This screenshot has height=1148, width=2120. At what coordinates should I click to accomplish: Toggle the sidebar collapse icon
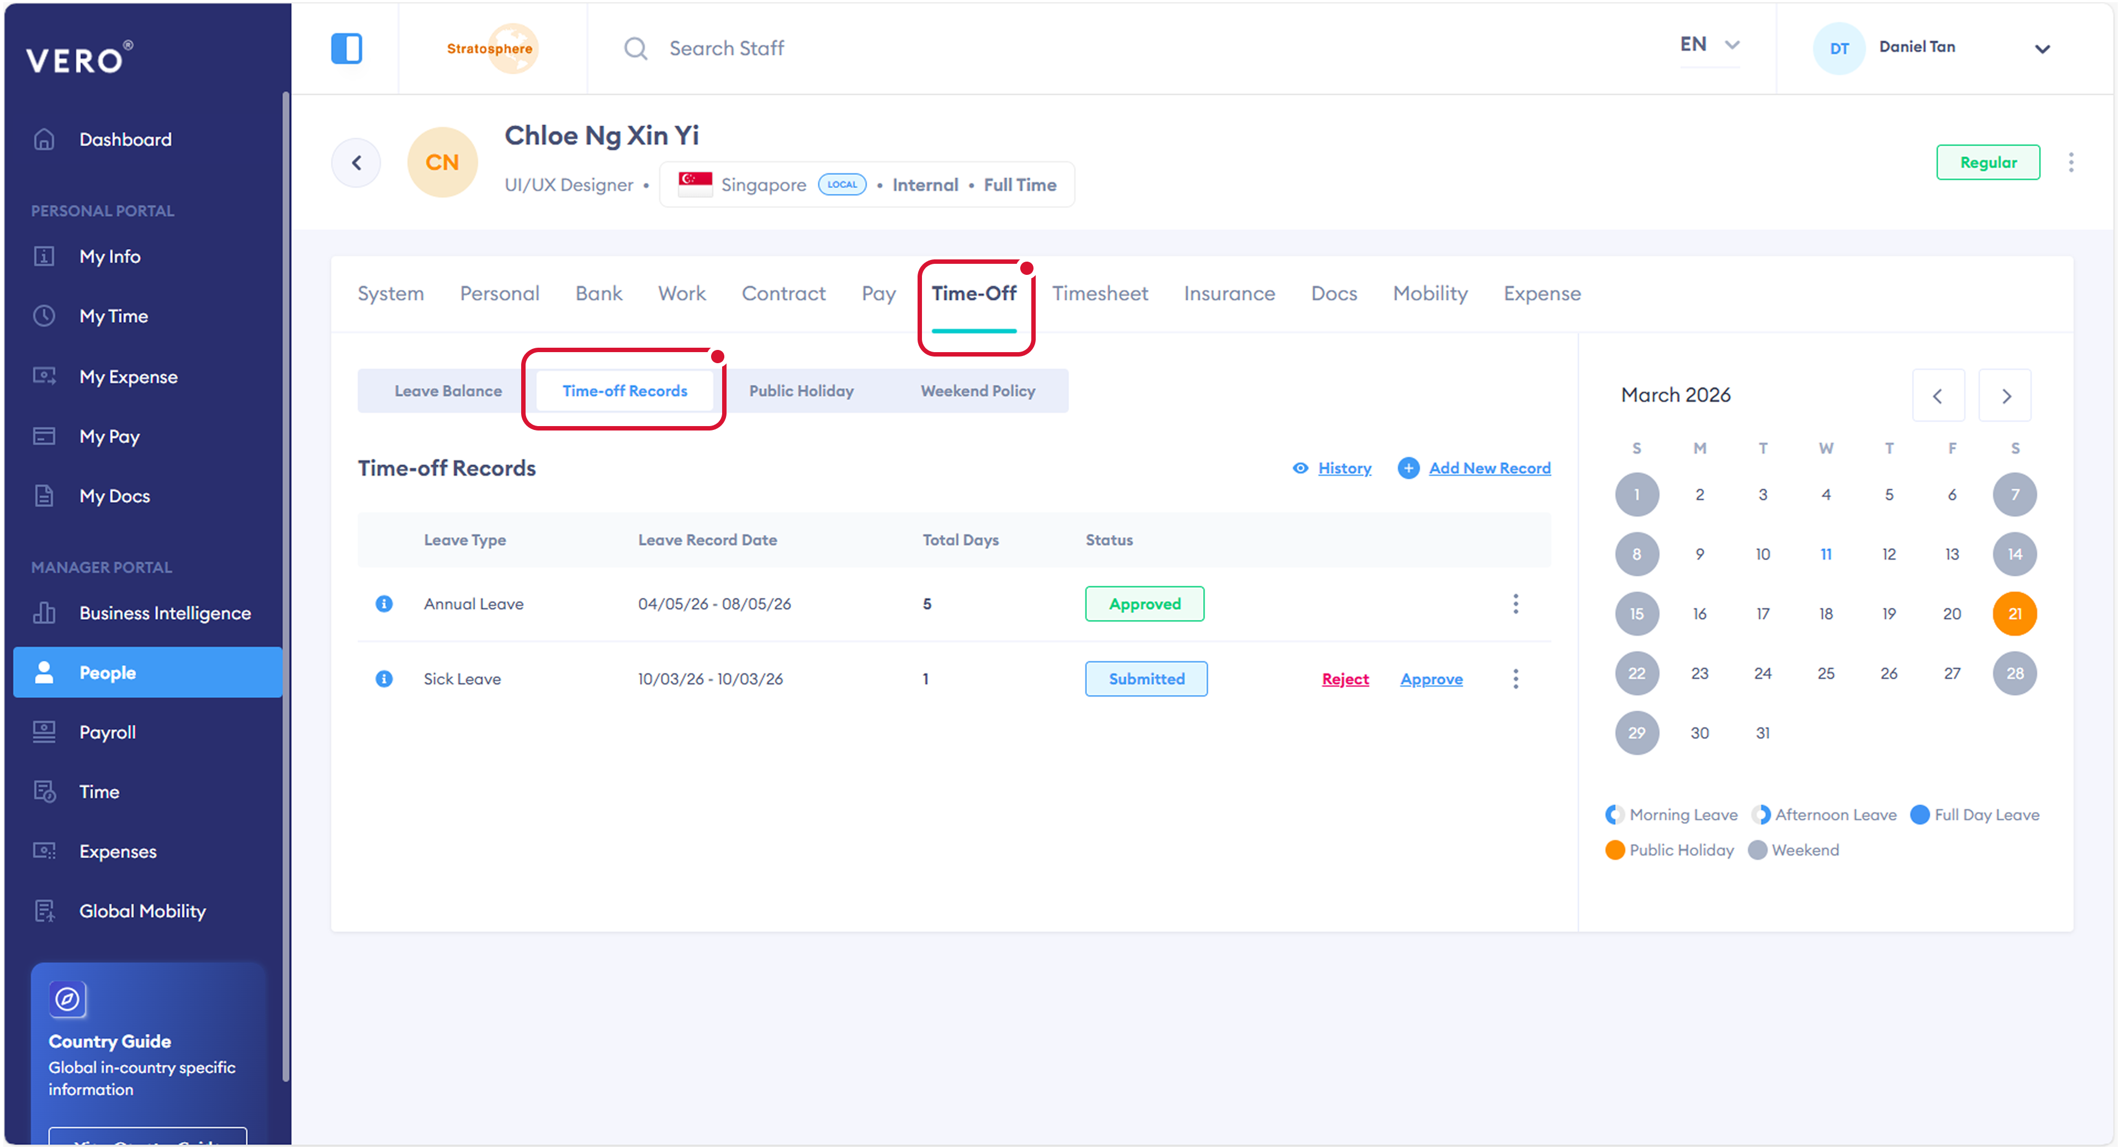pos(347,47)
